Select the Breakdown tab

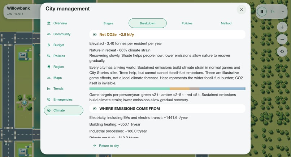tap(148, 23)
